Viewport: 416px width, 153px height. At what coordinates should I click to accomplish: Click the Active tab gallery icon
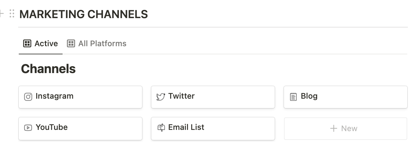point(27,43)
